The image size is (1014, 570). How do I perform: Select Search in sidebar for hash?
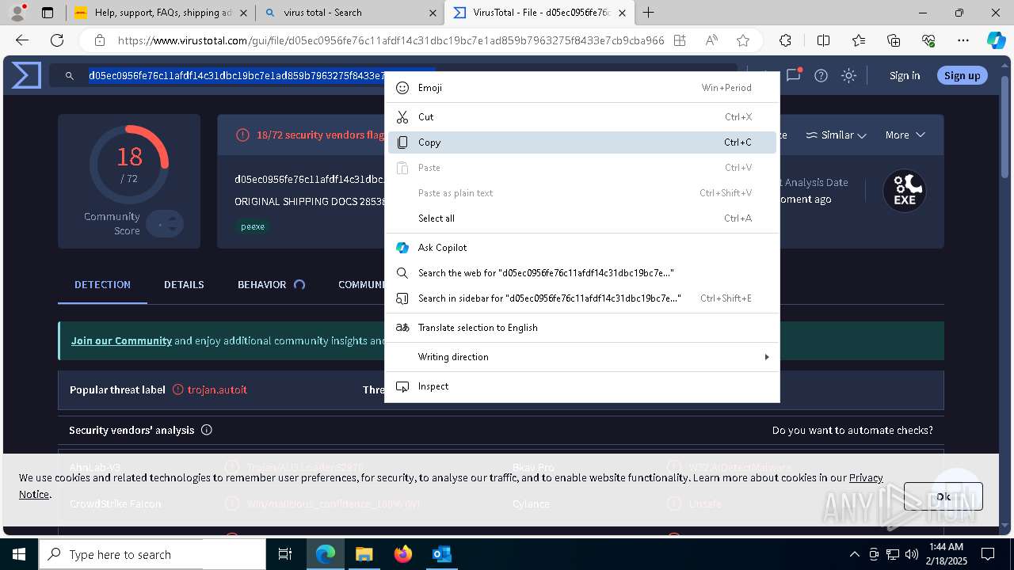(582, 298)
